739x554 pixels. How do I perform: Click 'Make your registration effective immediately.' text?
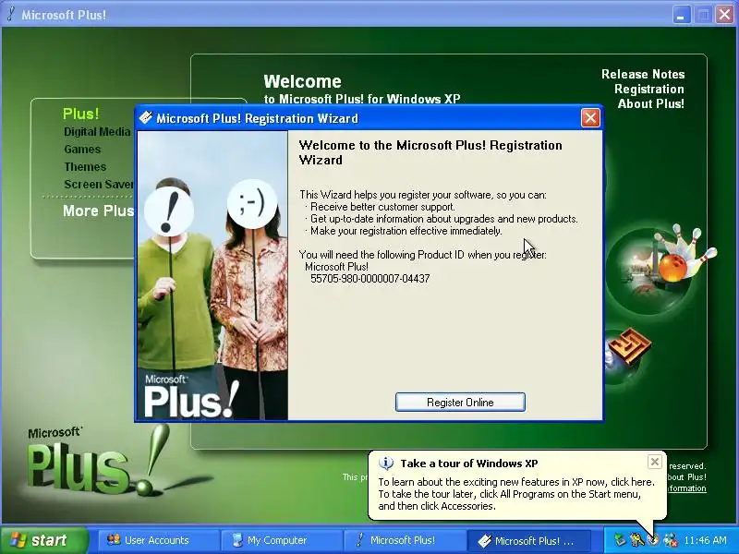pos(406,231)
